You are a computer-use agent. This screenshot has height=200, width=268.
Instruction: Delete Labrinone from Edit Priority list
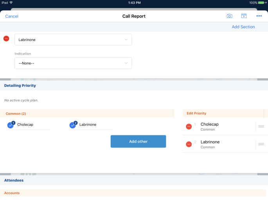coord(189,144)
